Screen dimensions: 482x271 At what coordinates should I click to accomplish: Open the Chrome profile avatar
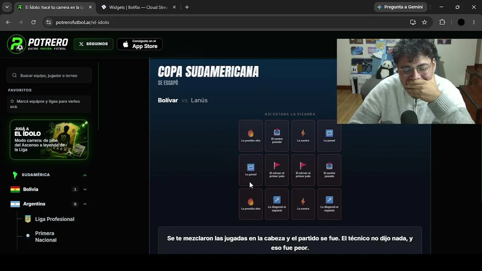click(x=461, y=22)
